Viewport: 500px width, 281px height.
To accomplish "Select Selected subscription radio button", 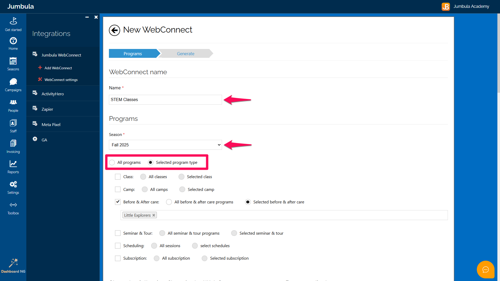I will pos(205,258).
